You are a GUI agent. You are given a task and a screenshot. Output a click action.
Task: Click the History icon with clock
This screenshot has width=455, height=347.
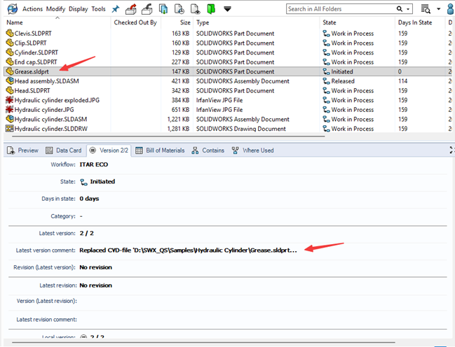[x=179, y=9]
